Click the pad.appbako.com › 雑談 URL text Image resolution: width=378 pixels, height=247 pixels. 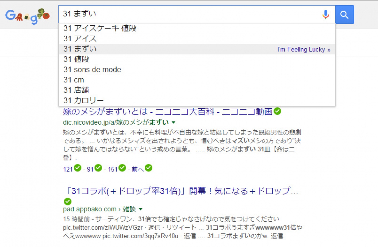pos(100,209)
